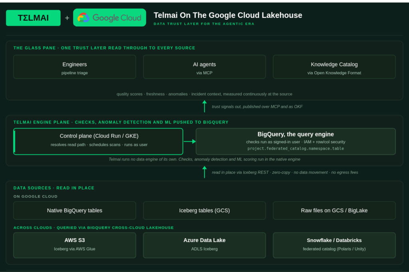409x272 pixels.
Task: Select the Azure Data Lake ADLS Iceberg card
Action: tap(204, 245)
